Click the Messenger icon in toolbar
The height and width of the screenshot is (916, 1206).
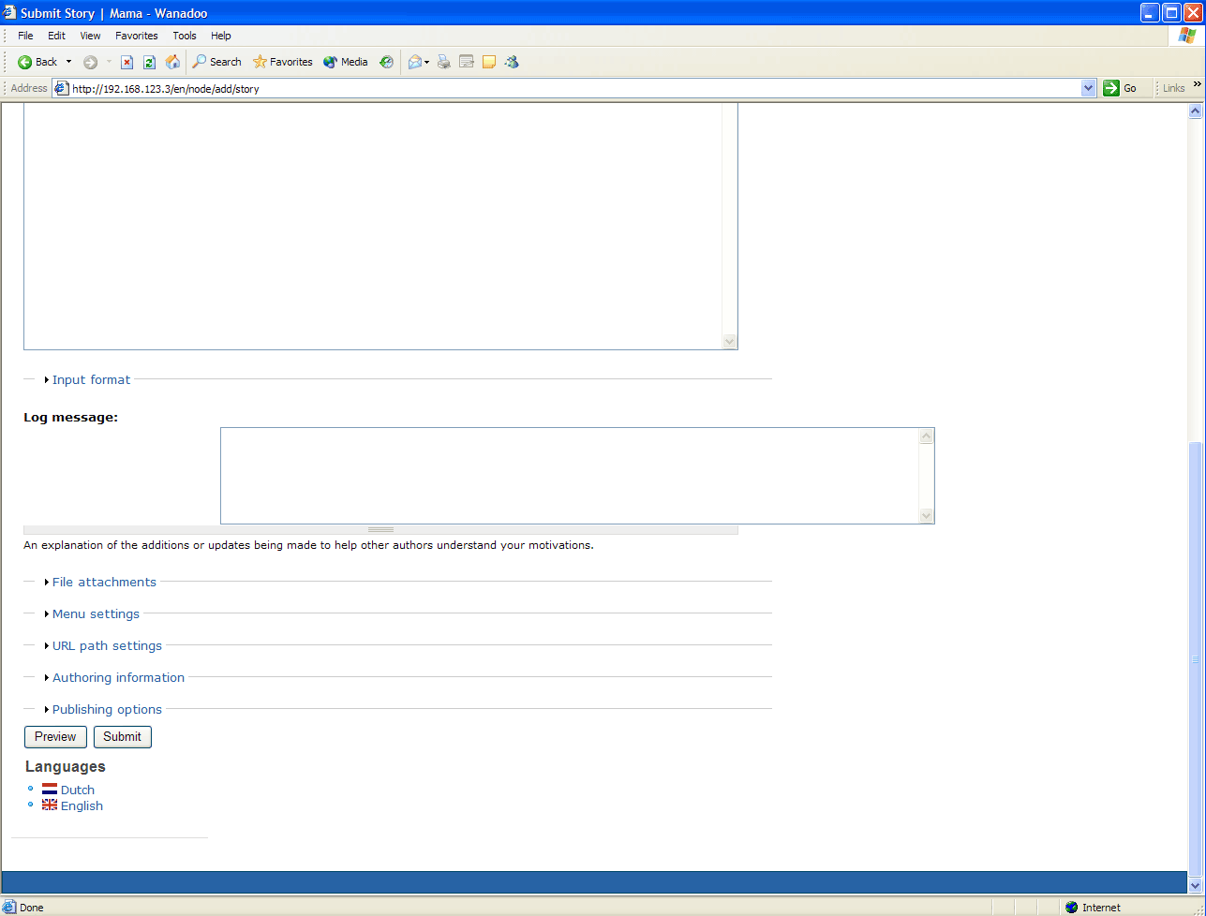coord(512,62)
